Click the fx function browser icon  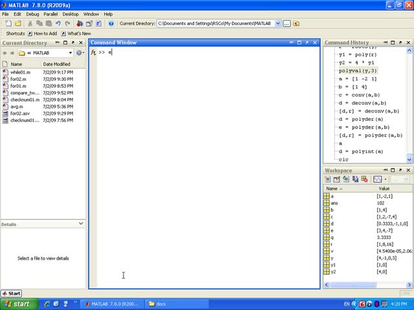pyautogui.click(x=93, y=52)
